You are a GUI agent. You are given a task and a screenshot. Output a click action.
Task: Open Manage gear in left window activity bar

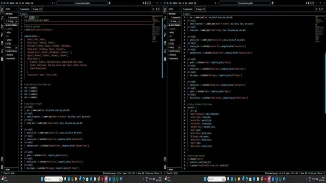tap(2, 167)
